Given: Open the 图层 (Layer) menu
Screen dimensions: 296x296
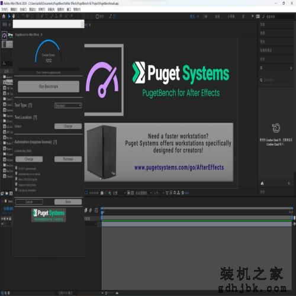Looking at the screenshot, I should (33, 9).
